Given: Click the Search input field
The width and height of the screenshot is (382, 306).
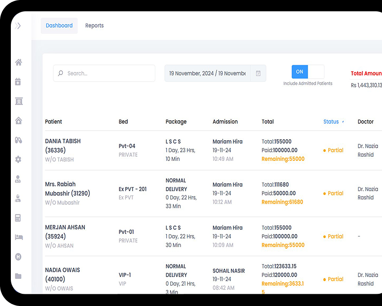Looking at the screenshot, I should click(x=104, y=73).
